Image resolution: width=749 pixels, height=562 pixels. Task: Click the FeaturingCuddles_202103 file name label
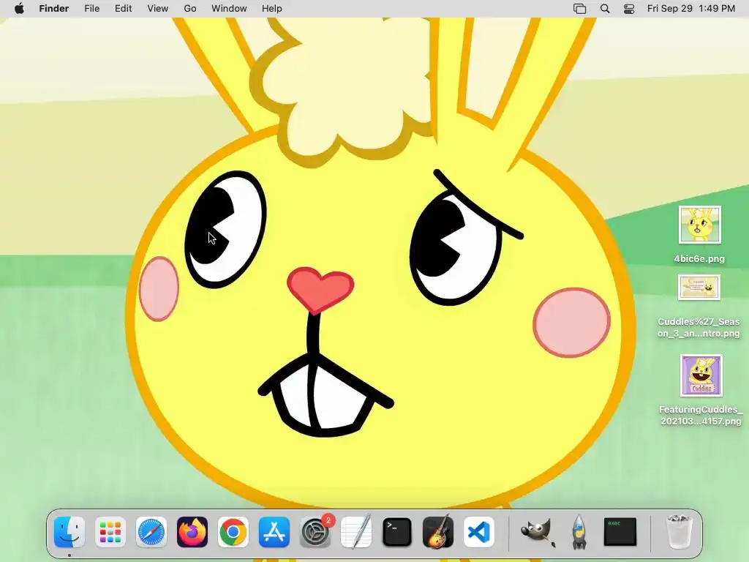click(x=701, y=416)
